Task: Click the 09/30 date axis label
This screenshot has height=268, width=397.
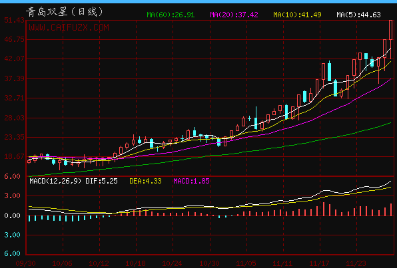Action: click(x=25, y=264)
